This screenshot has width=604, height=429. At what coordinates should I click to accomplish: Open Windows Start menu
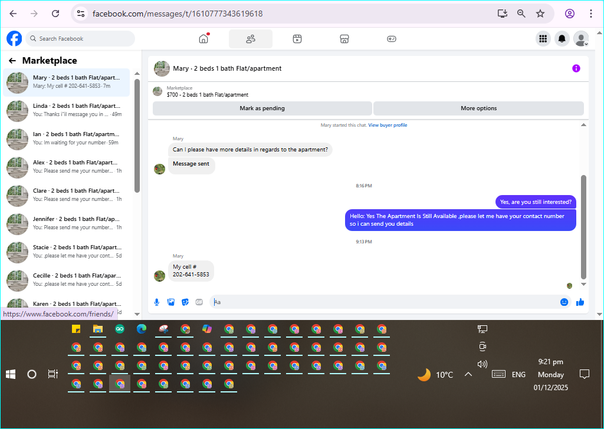[11, 374]
